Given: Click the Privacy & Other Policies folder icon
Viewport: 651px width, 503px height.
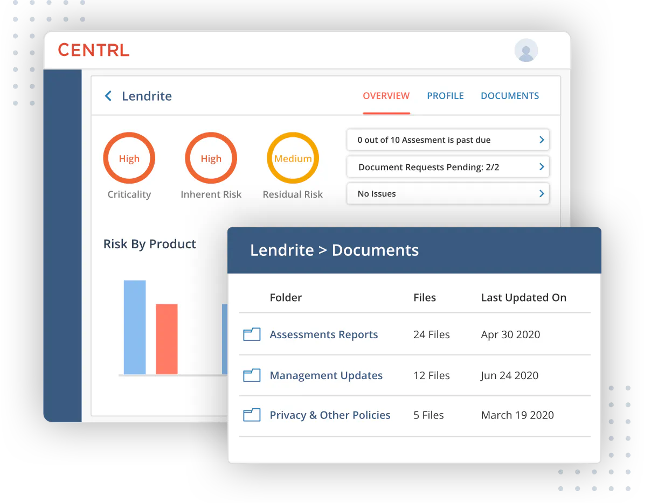Looking at the screenshot, I should click(x=252, y=415).
